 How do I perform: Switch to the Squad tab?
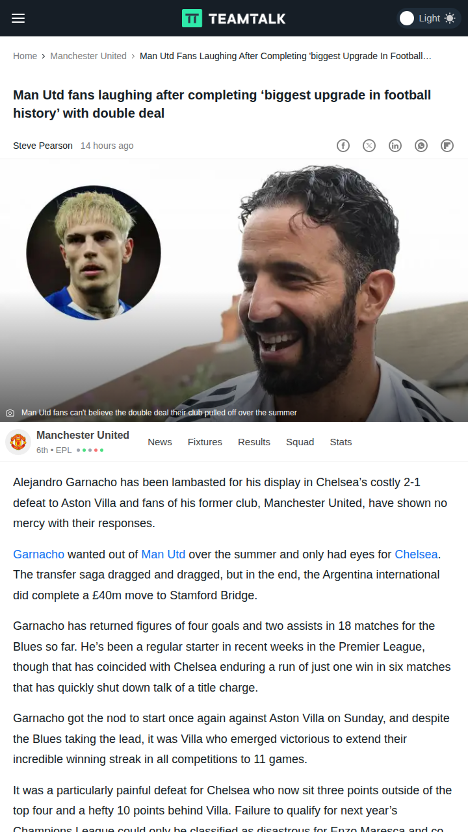[x=300, y=442]
